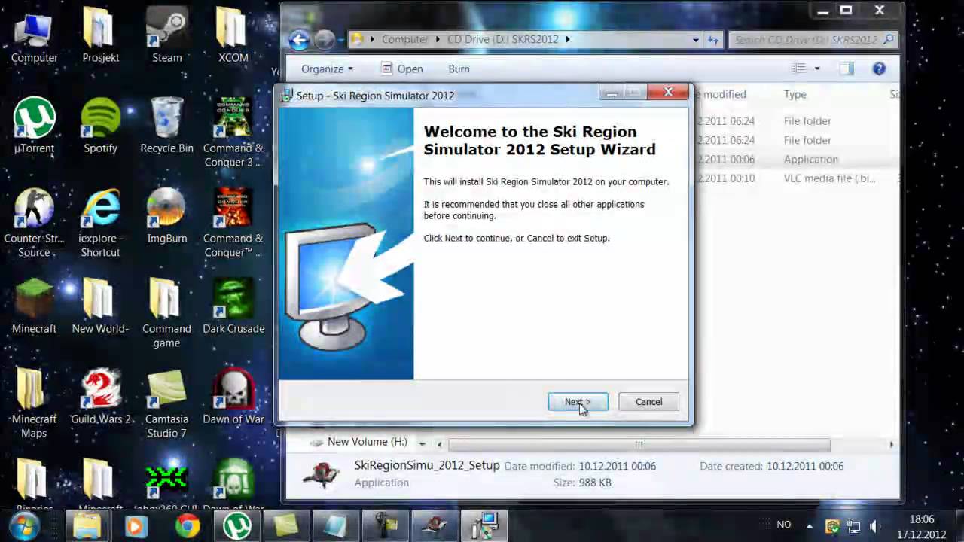Screen dimensions: 964x542
Task: Sort by the Type column header
Action: click(x=795, y=94)
